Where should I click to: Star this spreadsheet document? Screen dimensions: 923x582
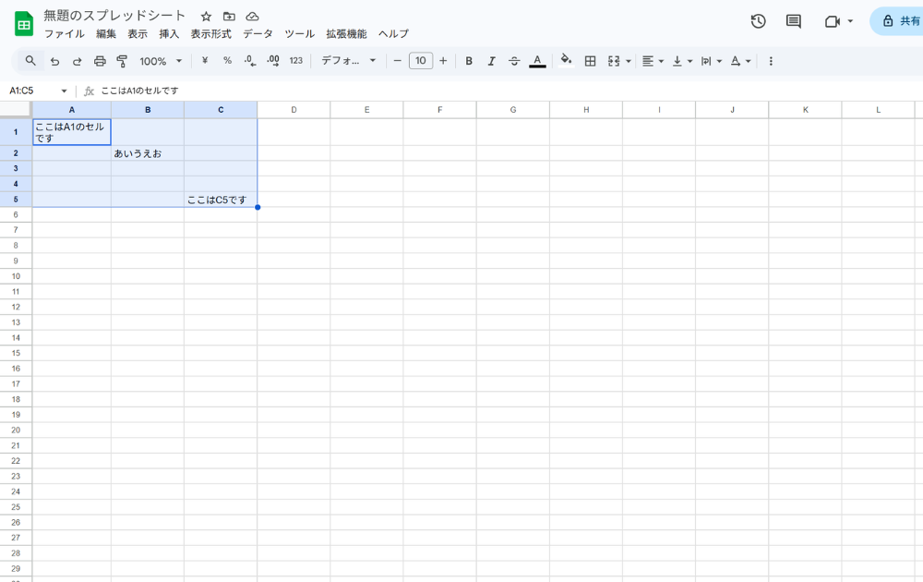pyautogui.click(x=206, y=17)
